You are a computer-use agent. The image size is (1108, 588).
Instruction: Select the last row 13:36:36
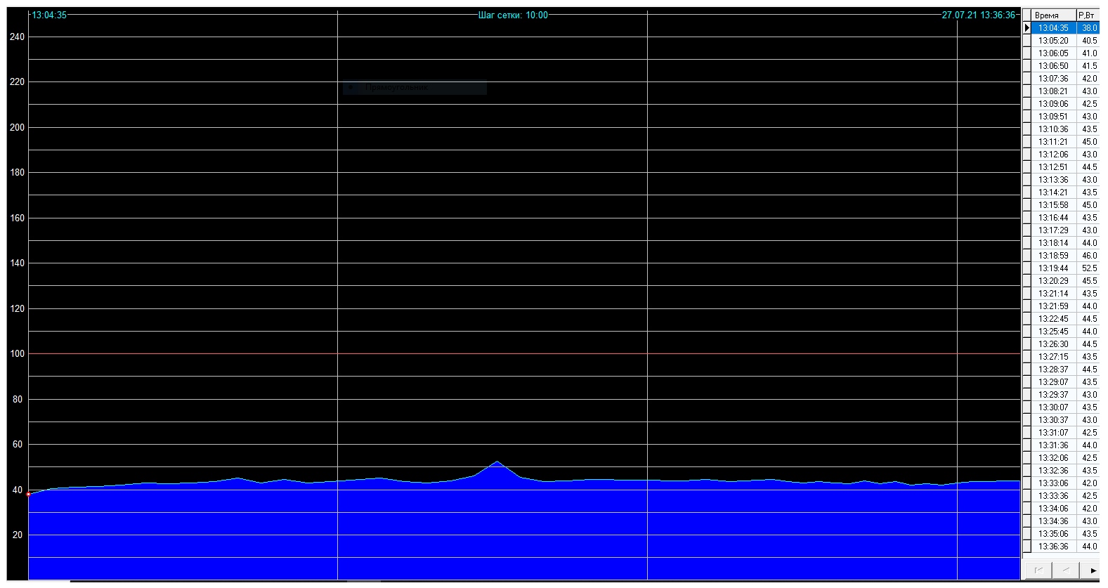pos(1053,547)
